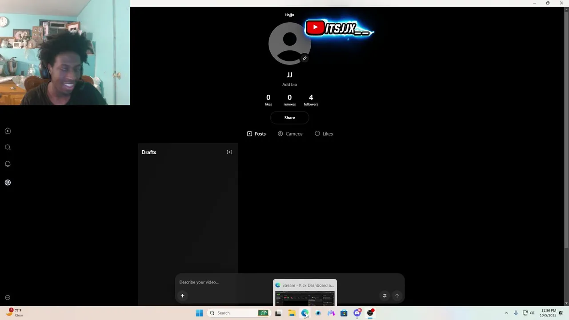Image resolution: width=569 pixels, height=320 pixels.
Task: Submit prompt with the up arrow button
Action: pyautogui.click(x=397, y=296)
